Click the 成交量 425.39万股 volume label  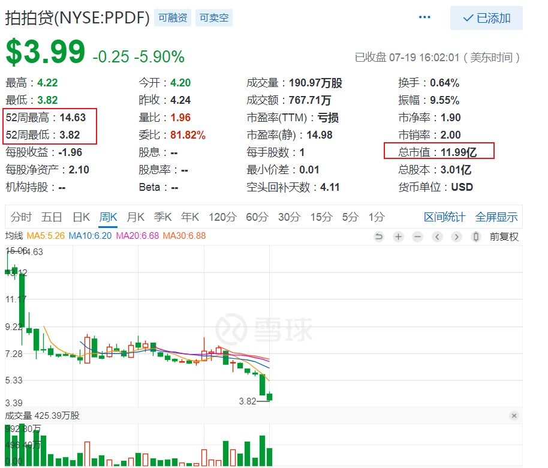pos(43,416)
